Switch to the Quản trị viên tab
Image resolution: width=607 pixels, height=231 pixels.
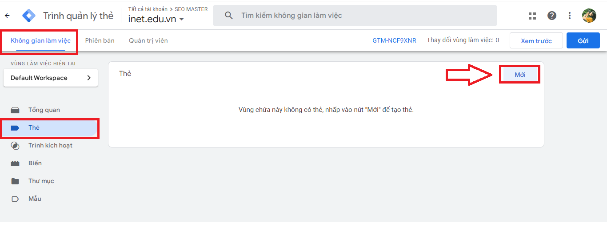tap(148, 40)
